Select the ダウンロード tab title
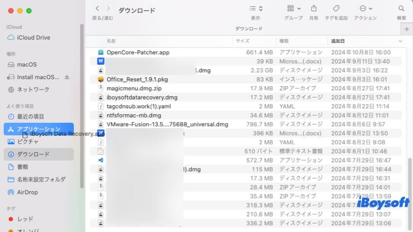Viewport: 413px width, 232px height. pos(249,29)
